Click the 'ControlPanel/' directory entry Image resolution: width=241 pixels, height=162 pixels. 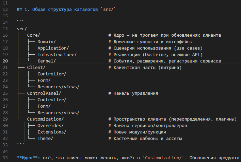[44, 93]
